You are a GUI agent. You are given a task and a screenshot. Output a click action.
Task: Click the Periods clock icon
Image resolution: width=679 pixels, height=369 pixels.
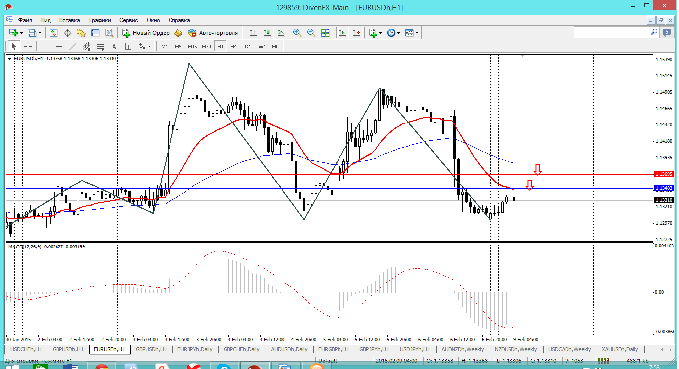(x=391, y=33)
